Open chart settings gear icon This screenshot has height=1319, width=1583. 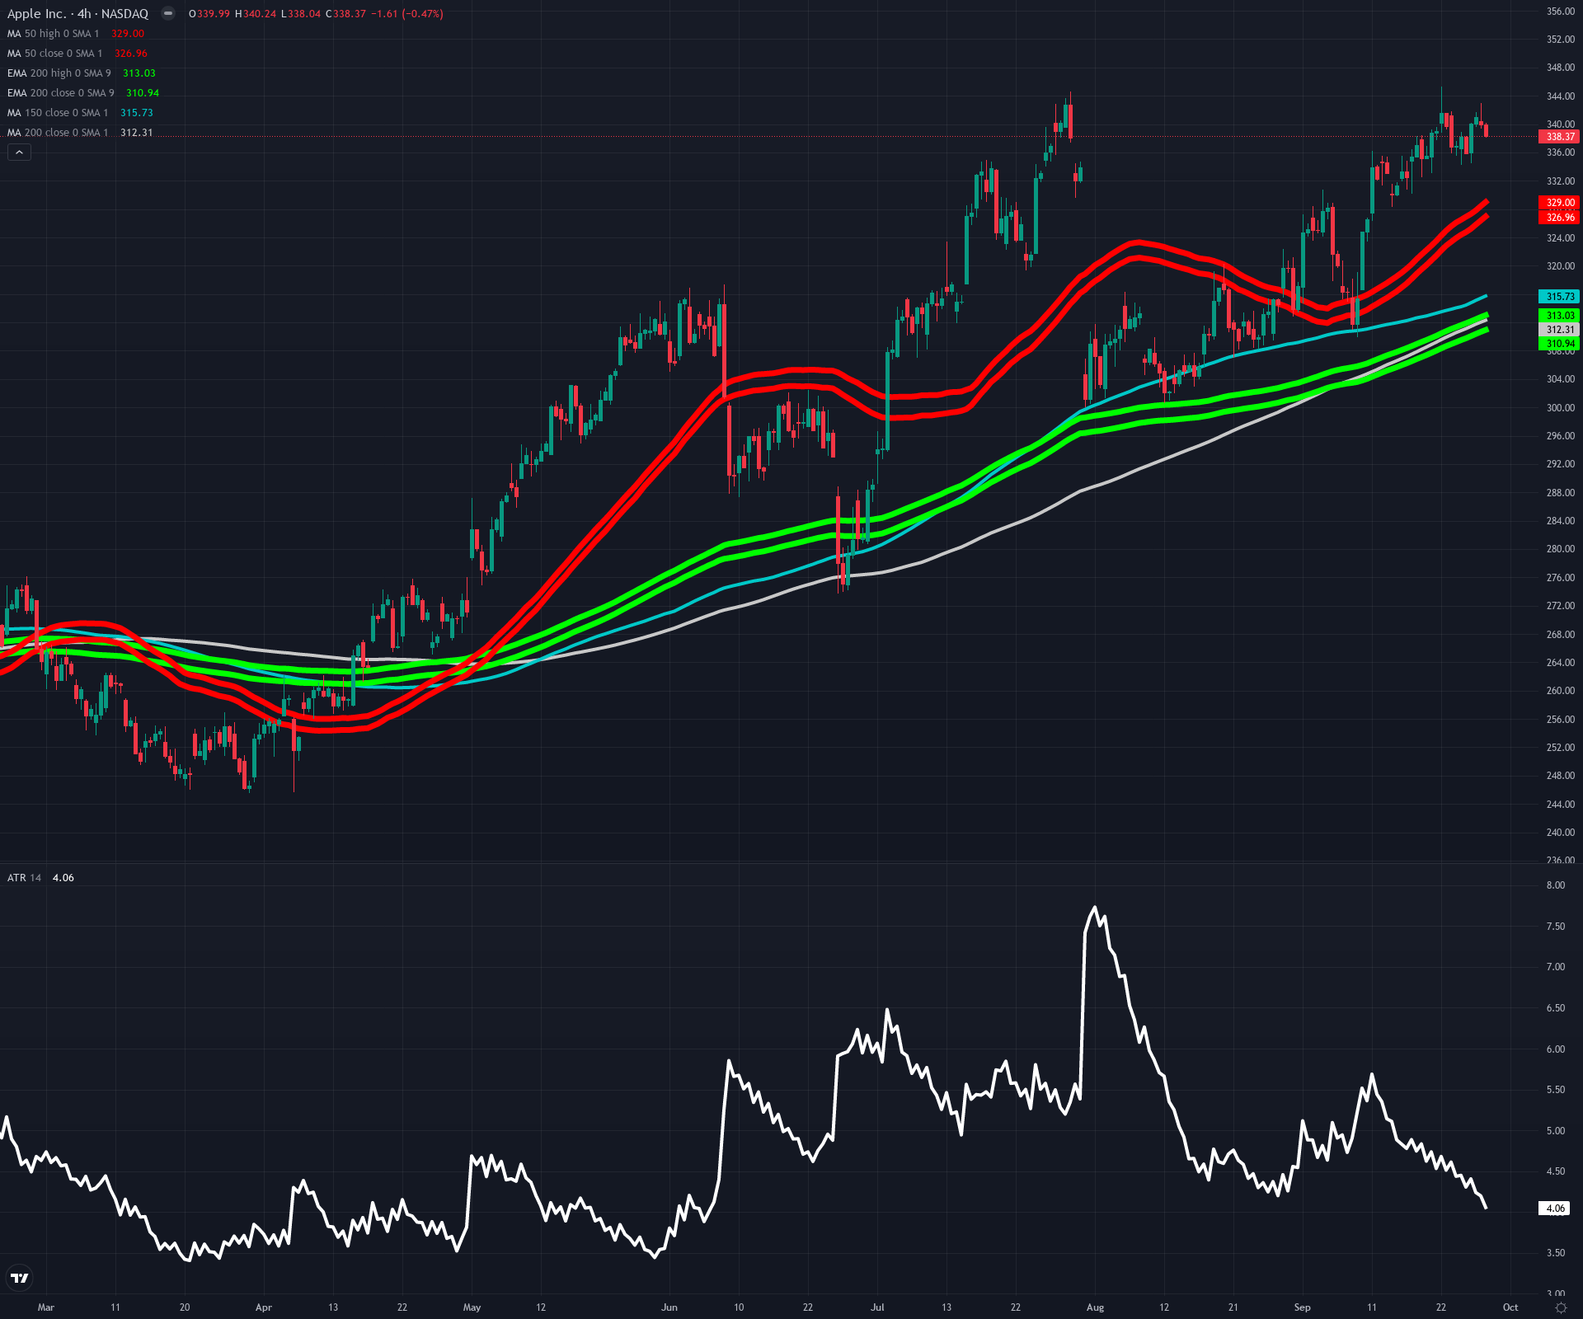pos(1561,1308)
